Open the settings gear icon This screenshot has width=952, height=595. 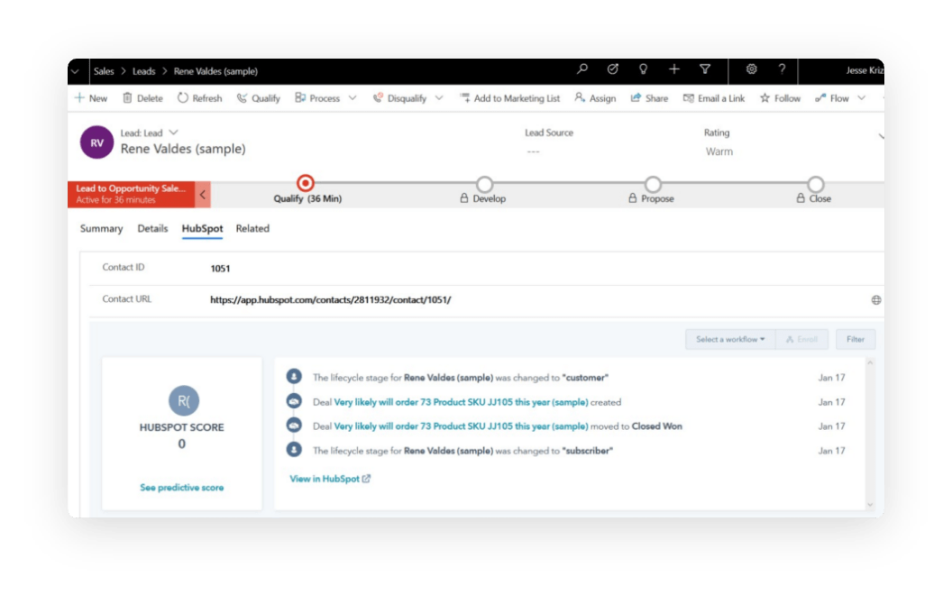[751, 69]
